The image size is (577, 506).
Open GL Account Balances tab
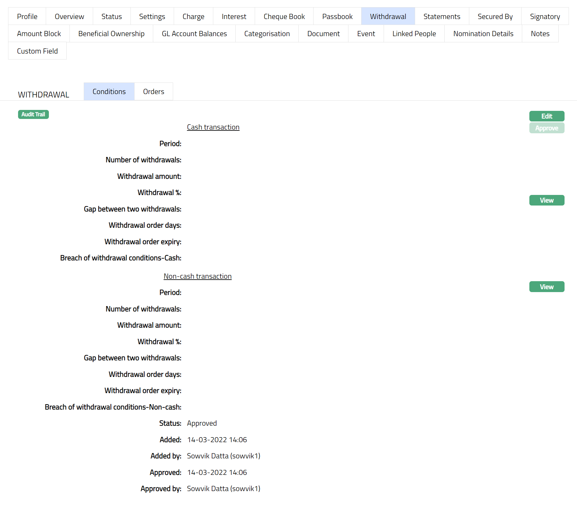tap(194, 34)
